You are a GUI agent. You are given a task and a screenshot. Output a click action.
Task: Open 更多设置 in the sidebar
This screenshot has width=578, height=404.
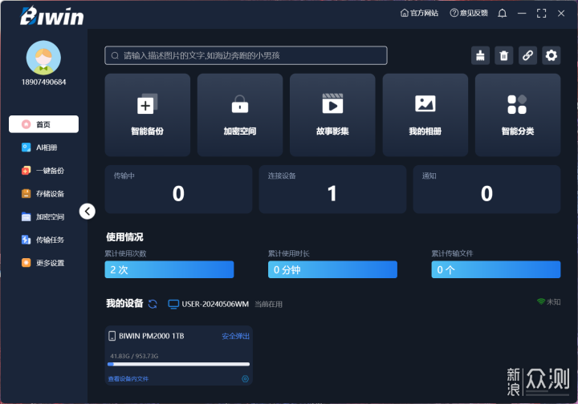pyautogui.click(x=43, y=263)
